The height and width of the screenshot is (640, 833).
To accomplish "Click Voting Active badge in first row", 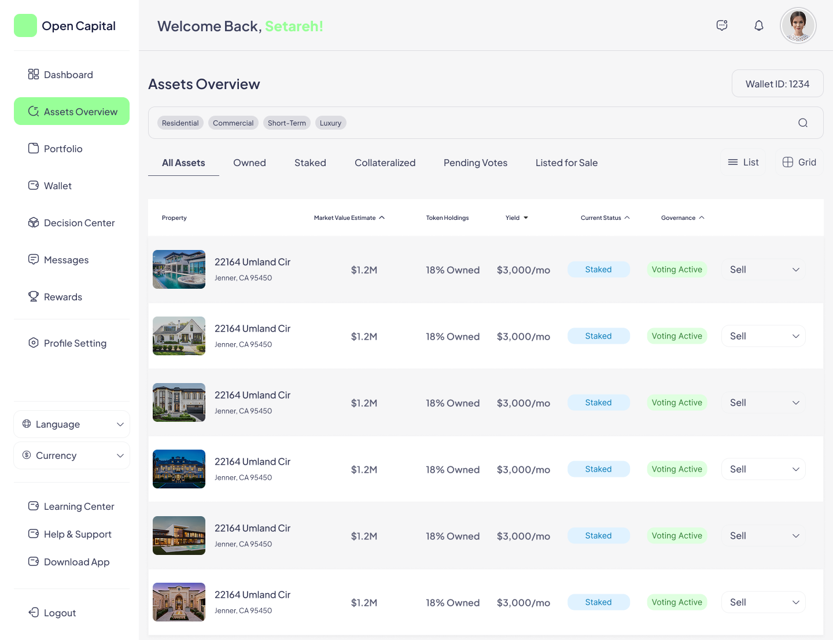I will (x=677, y=270).
